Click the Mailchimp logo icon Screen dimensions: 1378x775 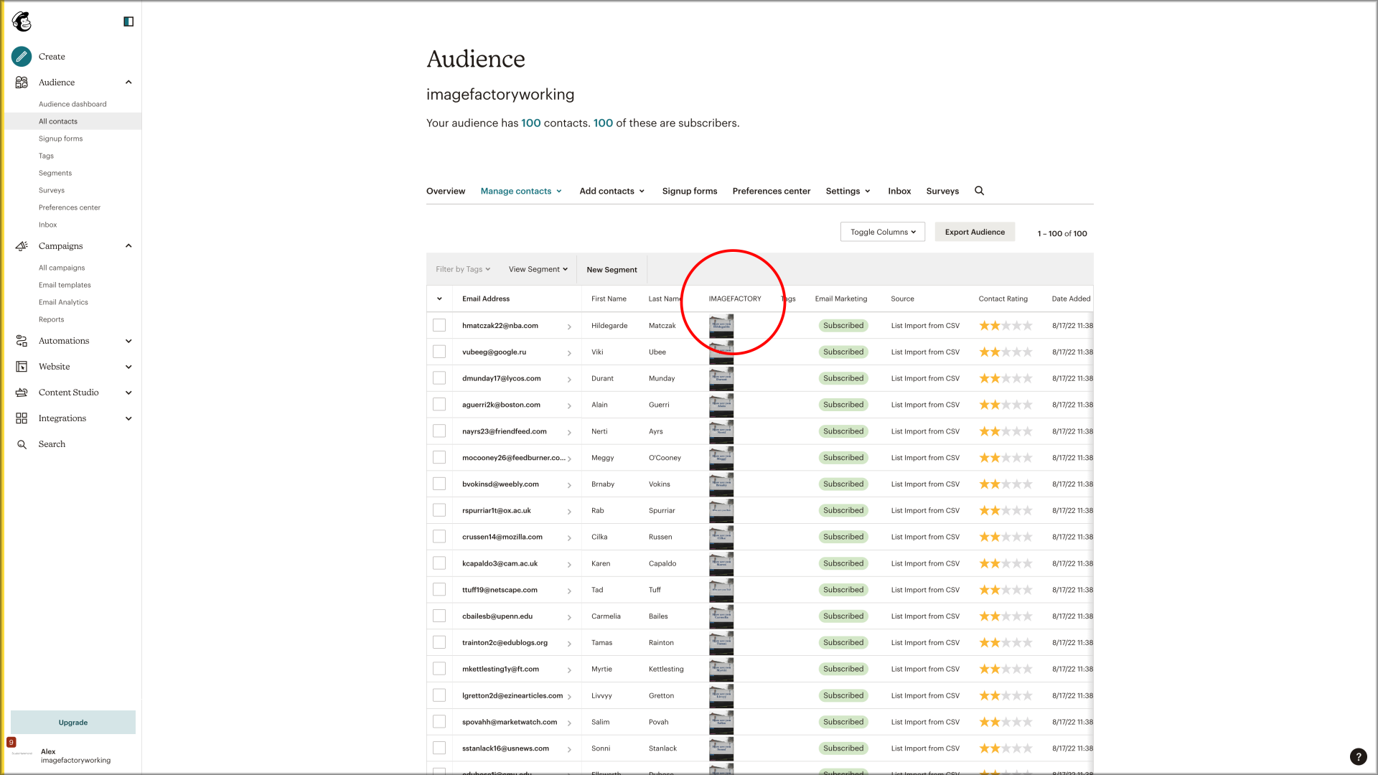point(22,22)
